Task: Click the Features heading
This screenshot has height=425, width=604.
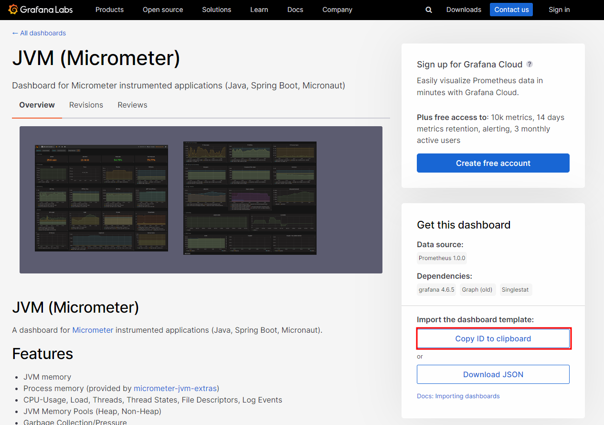Action: 42,354
